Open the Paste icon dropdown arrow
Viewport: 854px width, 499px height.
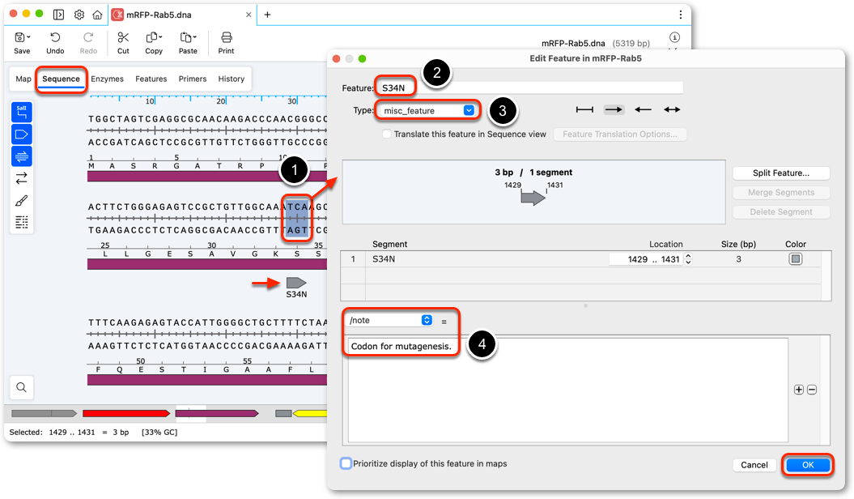click(194, 37)
